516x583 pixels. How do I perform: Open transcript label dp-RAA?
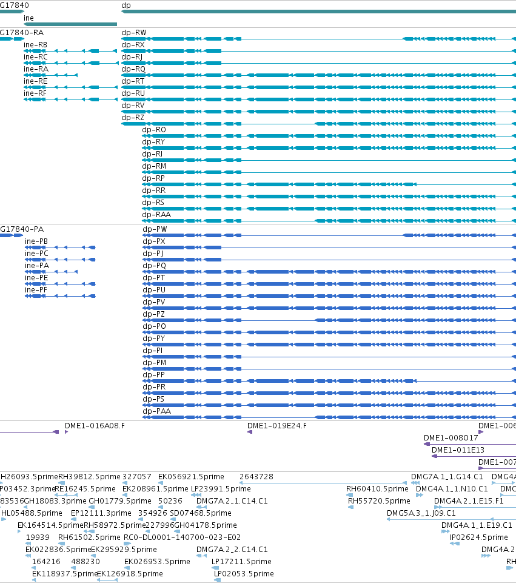156,215
